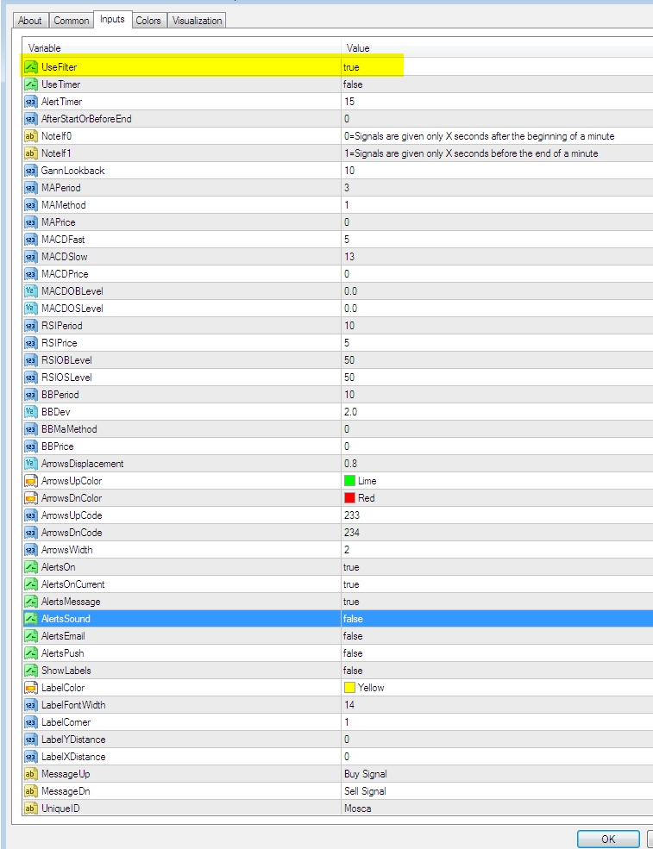Screen dimensions: 653x849
Task: Click the icon next to MACDFast
Action: [31, 240]
